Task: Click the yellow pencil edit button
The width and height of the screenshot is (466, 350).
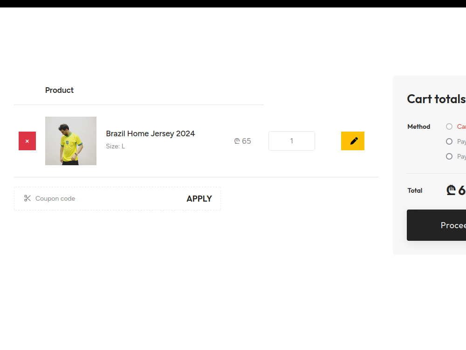Action: (x=352, y=141)
